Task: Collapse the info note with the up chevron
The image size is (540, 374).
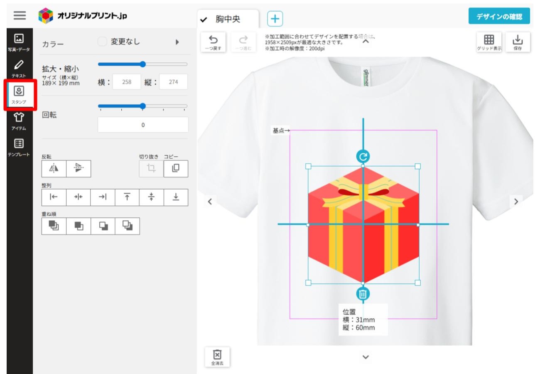Action: (x=366, y=41)
